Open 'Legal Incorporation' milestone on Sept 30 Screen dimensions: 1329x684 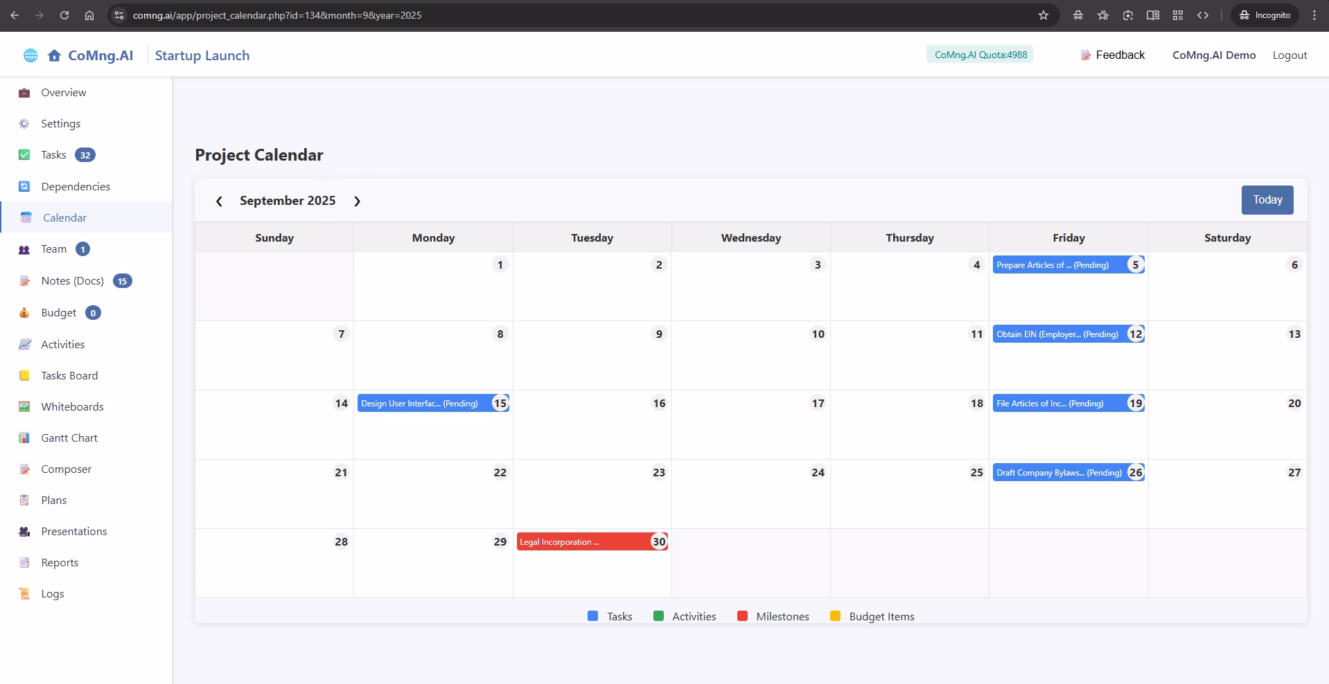pos(592,541)
